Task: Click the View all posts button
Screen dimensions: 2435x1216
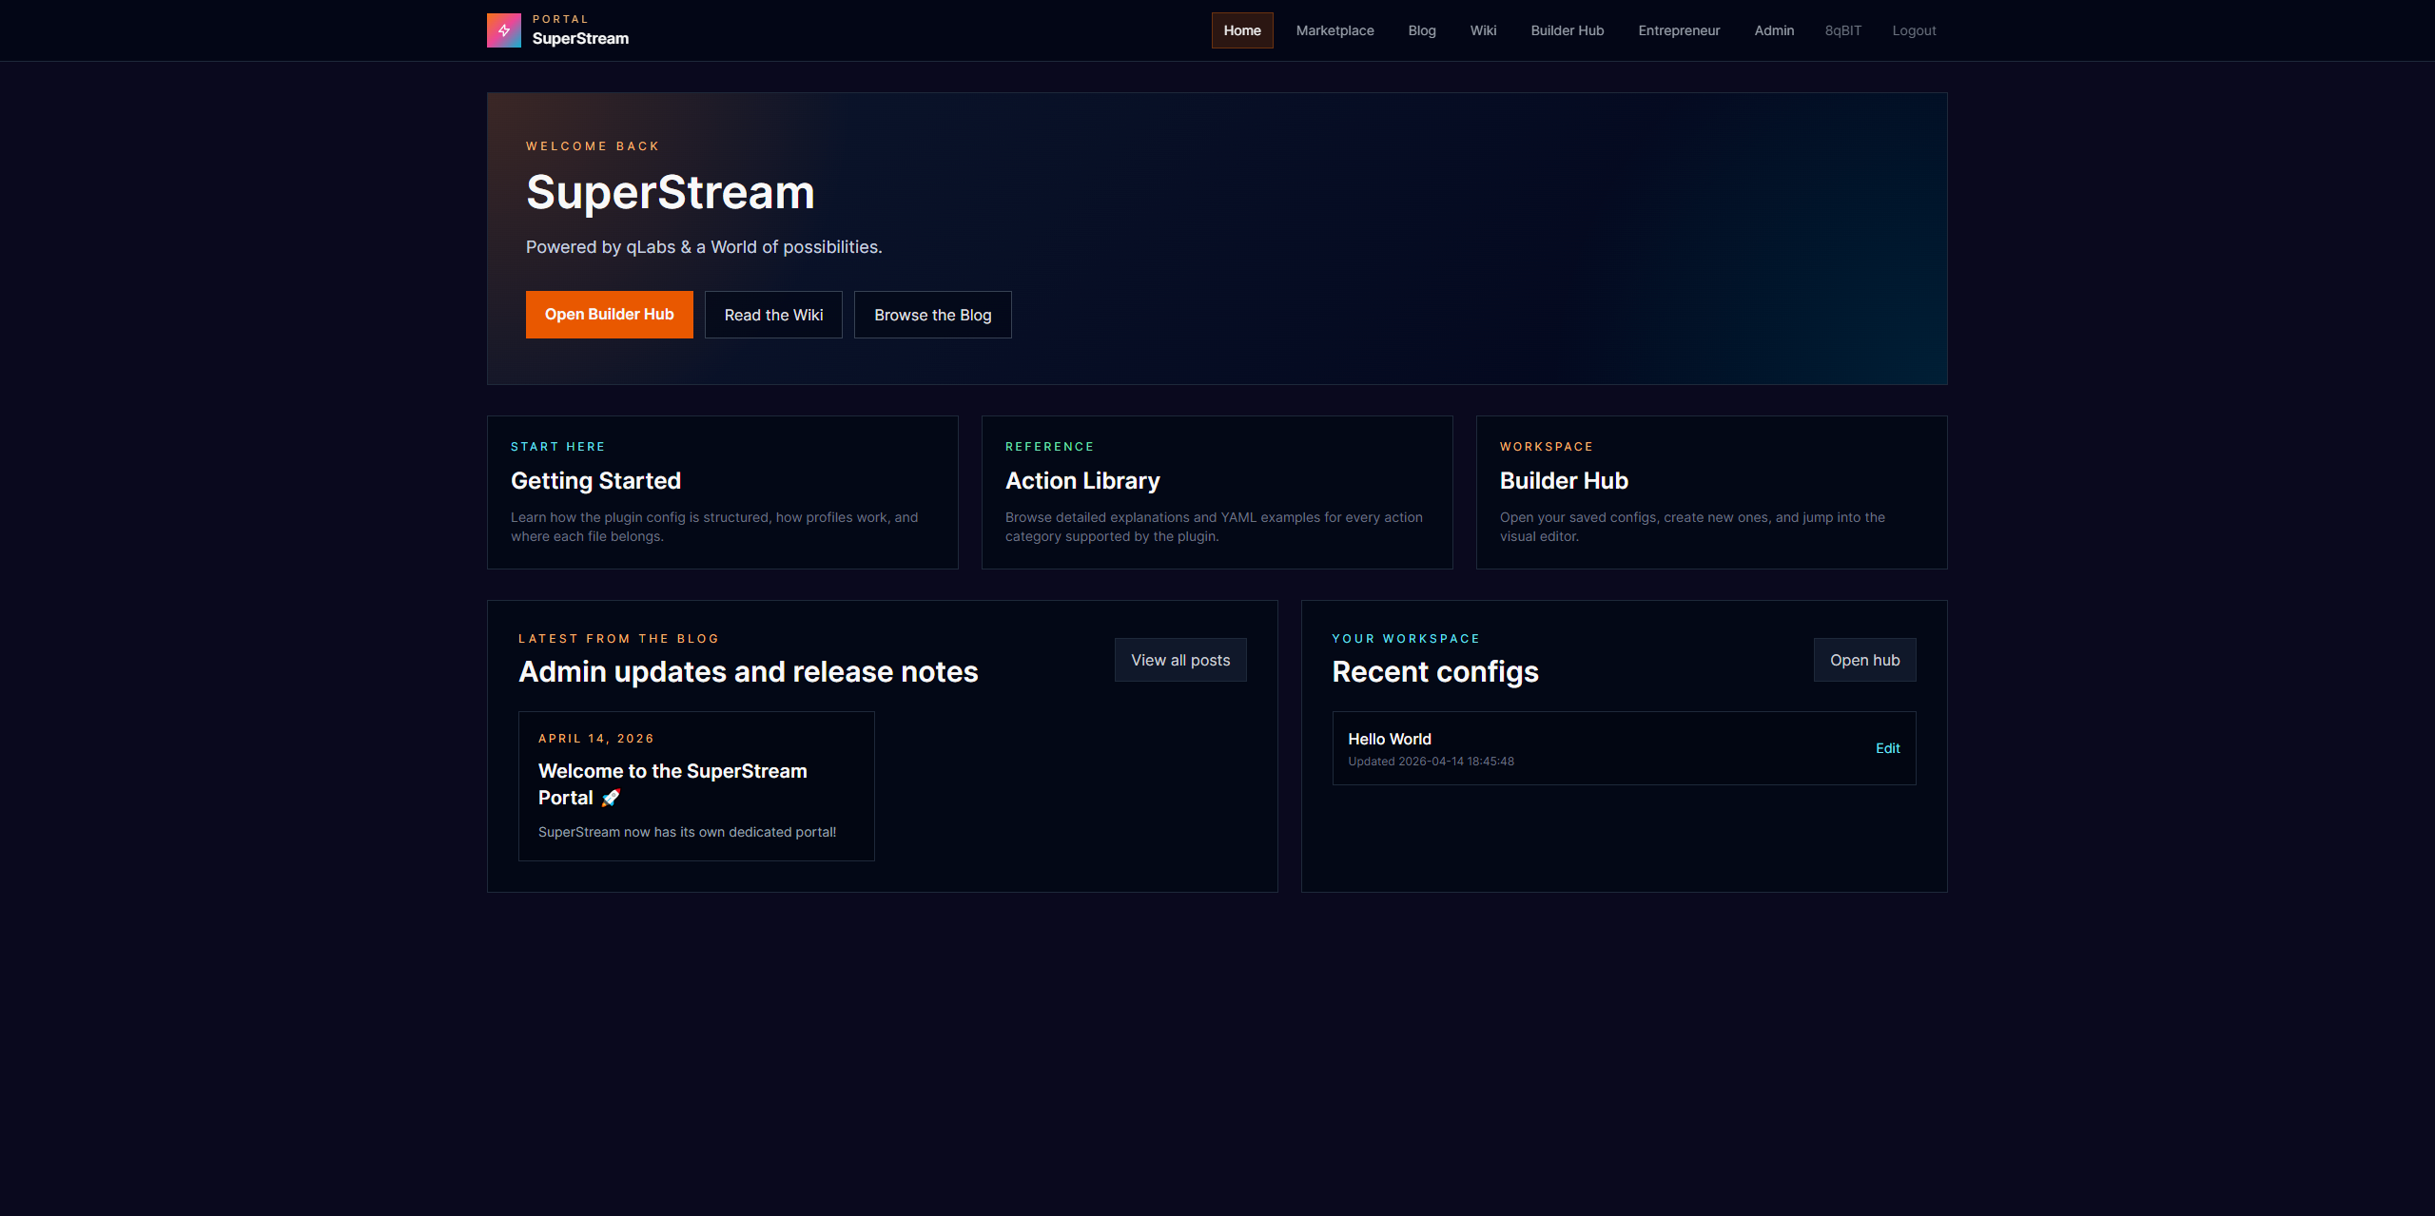Action: point(1180,660)
